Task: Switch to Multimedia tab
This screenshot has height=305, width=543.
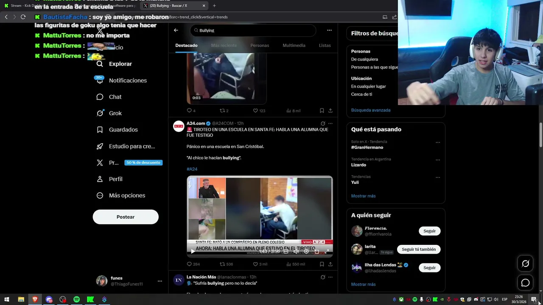Action: 294,45
